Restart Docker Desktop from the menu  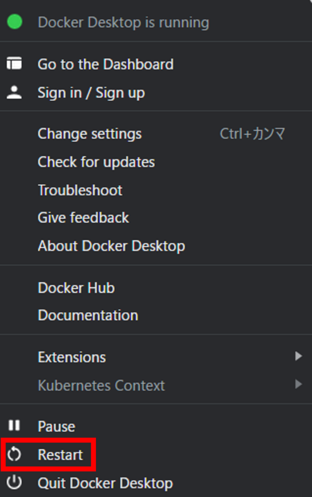[x=60, y=454]
